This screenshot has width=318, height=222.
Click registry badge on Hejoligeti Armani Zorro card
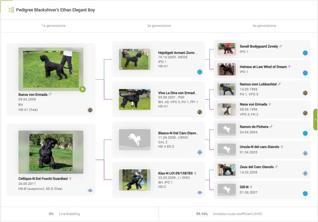pyautogui.click(x=200, y=72)
